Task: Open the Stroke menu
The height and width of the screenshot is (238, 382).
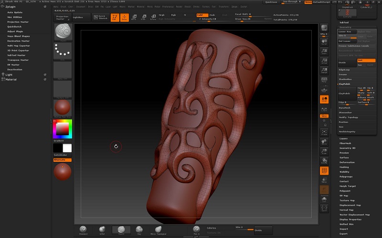Action: (196, 7)
